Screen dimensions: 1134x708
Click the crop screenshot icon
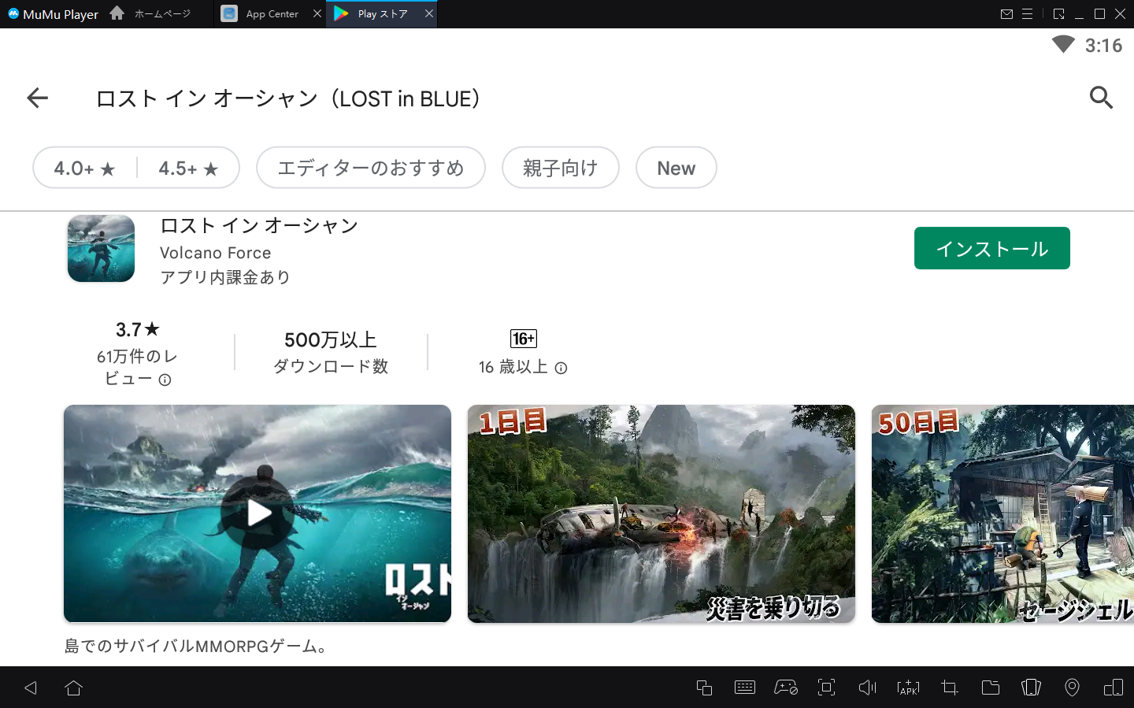[950, 688]
